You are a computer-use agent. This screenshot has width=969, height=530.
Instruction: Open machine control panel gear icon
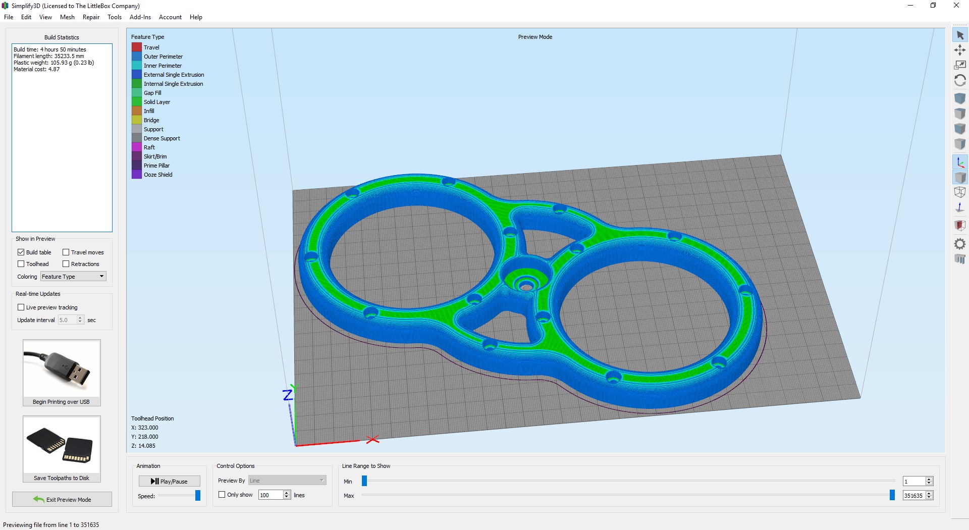[960, 244]
